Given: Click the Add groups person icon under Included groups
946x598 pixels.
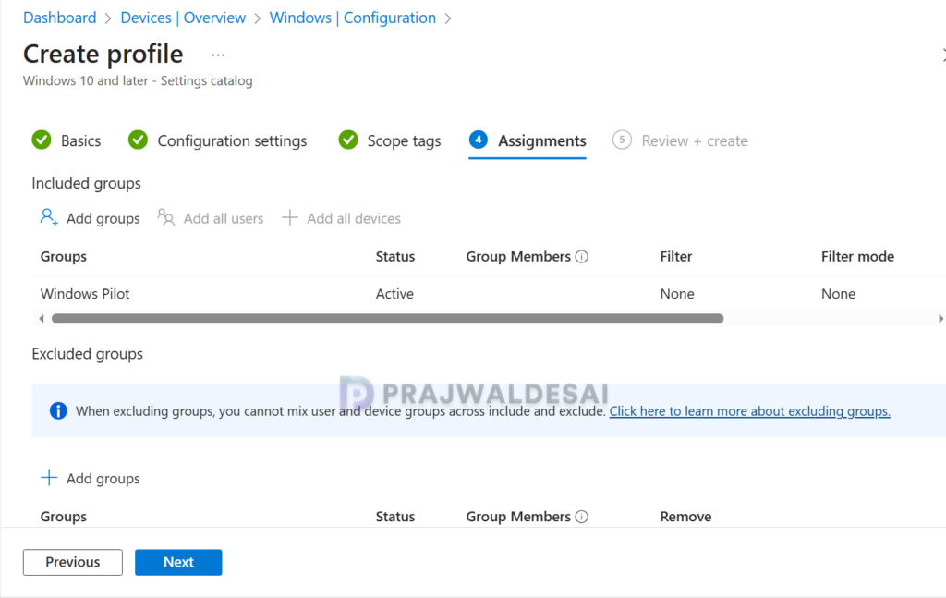Looking at the screenshot, I should click(49, 217).
